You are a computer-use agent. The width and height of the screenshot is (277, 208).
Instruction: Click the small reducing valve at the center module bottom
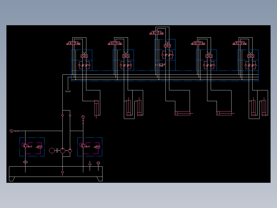pos(162,65)
